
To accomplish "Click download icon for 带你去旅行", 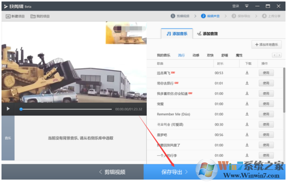I will pyautogui.click(x=247, y=83).
